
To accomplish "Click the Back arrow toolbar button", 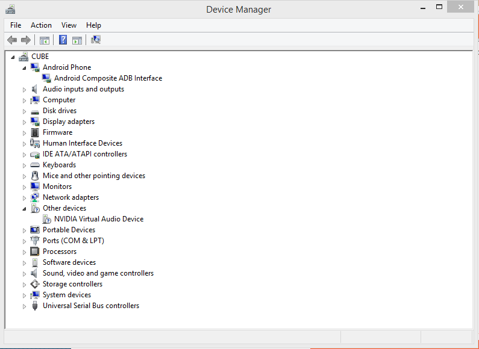I will (x=12, y=40).
